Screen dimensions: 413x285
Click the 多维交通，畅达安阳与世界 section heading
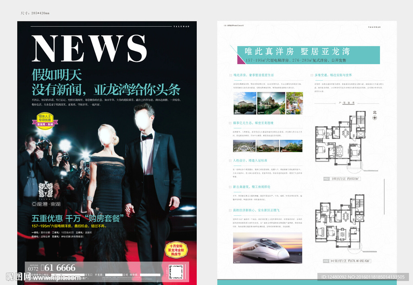[333, 75]
